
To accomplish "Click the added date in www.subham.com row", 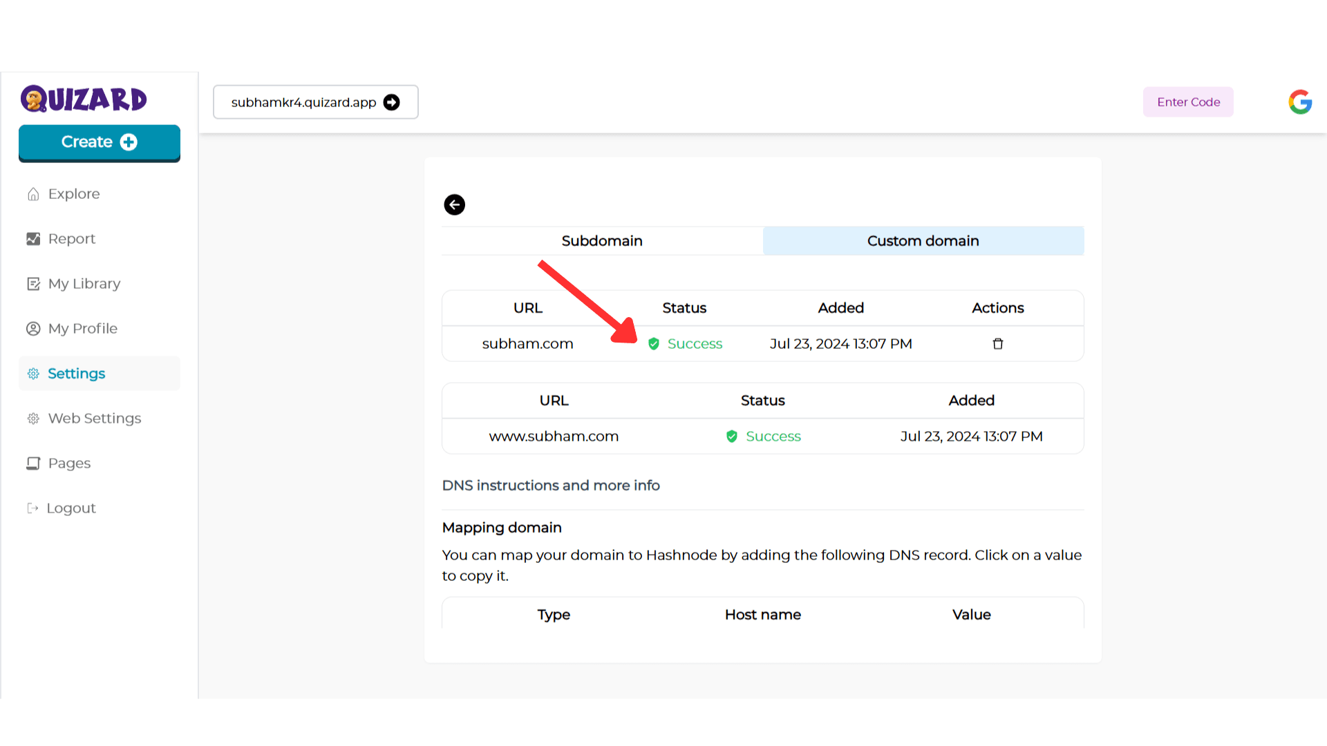I will (971, 437).
